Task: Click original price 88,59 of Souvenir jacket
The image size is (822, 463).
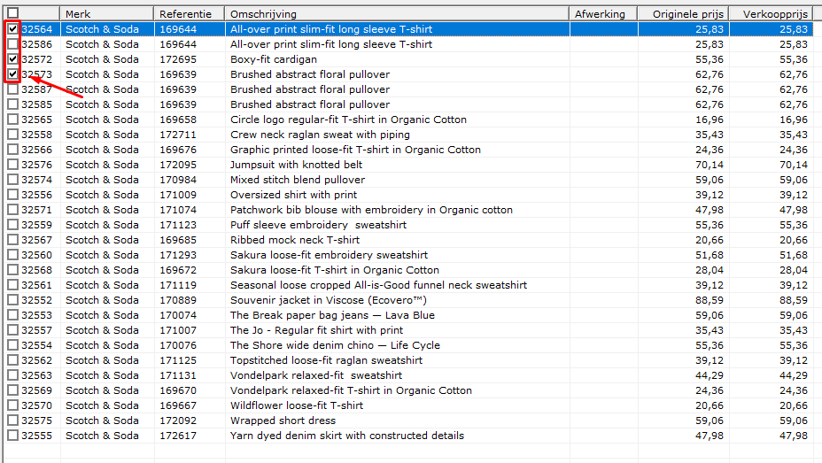Action: coord(710,300)
